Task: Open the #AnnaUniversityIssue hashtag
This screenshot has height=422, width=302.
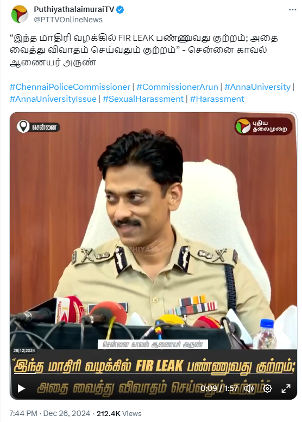Action: point(53,99)
